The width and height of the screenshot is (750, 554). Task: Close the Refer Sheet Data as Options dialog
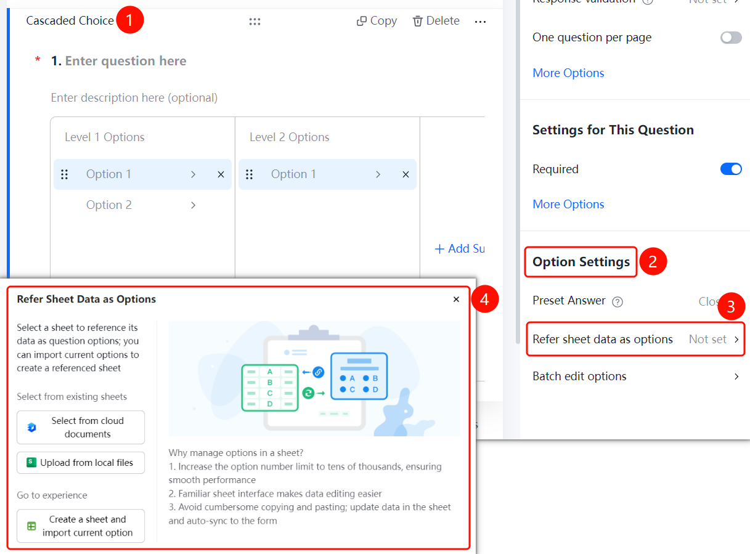pyautogui.click(x=456, y=299)
